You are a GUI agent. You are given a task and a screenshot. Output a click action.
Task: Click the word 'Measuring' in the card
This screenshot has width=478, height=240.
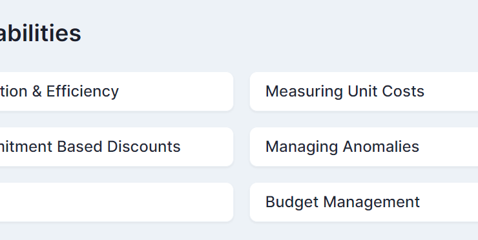304,91
